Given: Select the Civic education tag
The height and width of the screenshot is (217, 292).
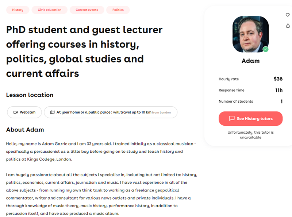Looking at the screenshot, I should point(49,10).
